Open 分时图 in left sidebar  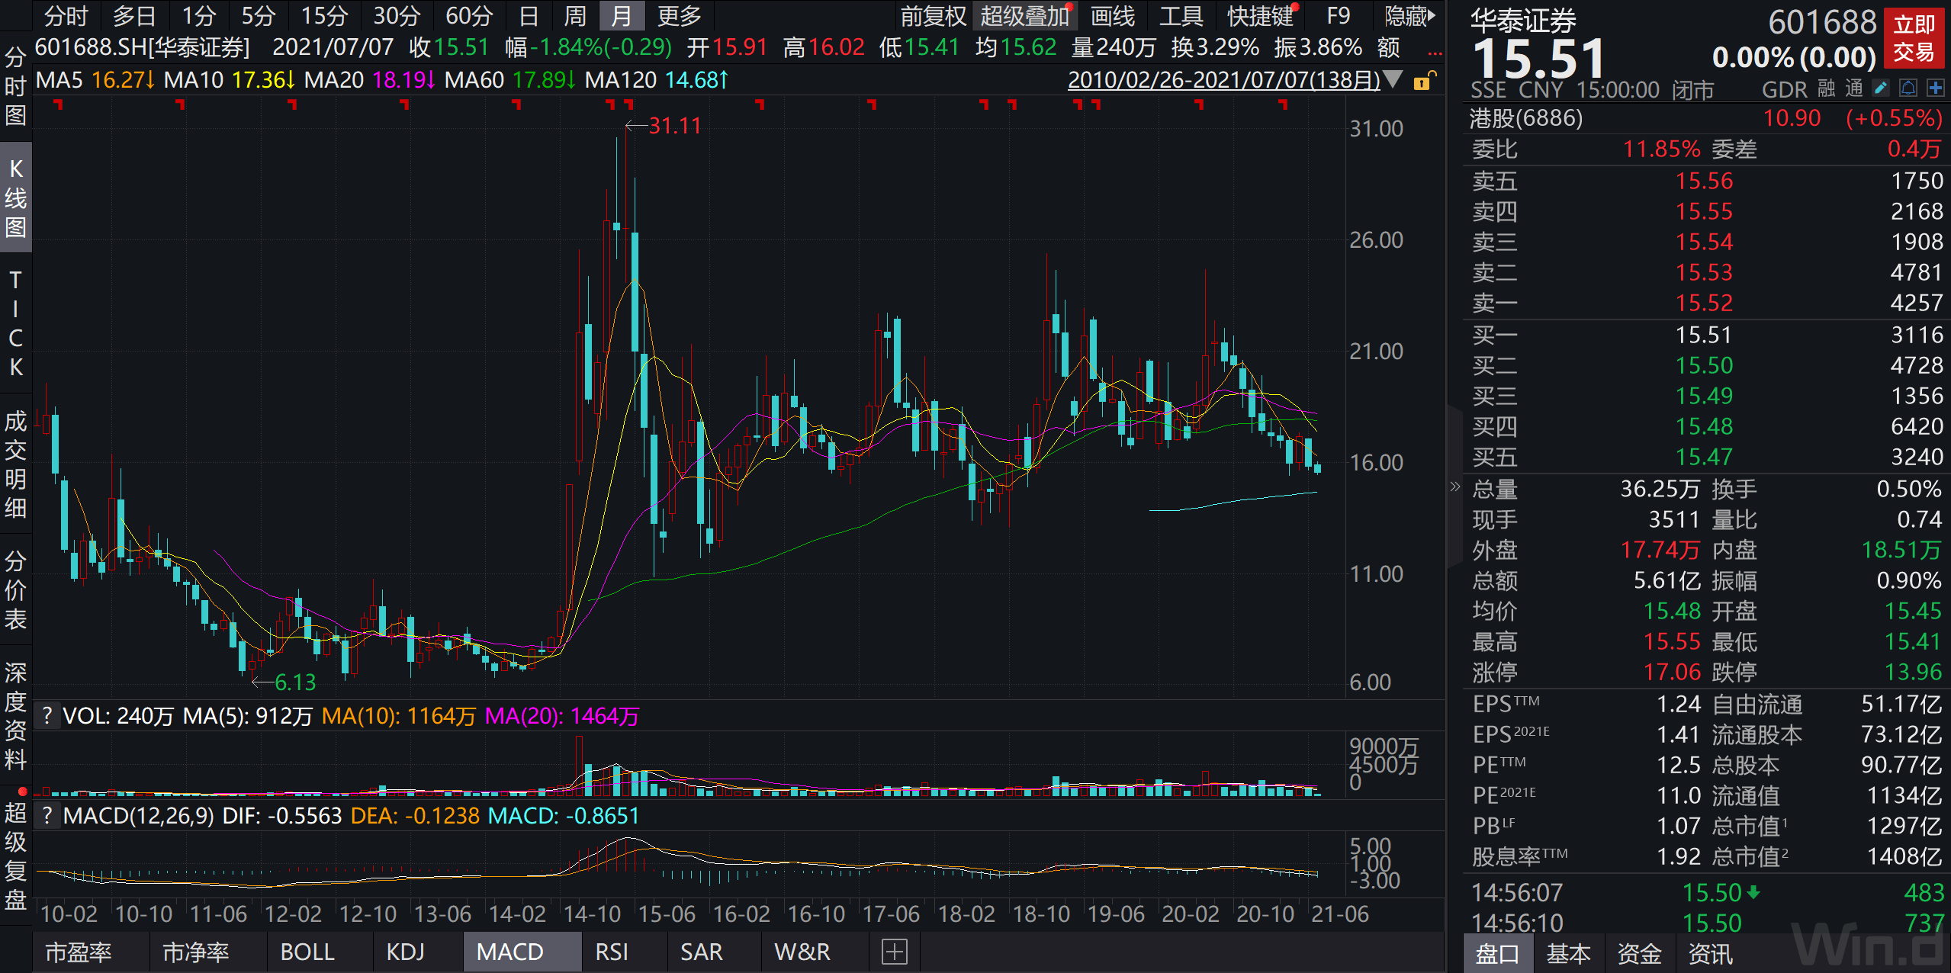(15, 85)
